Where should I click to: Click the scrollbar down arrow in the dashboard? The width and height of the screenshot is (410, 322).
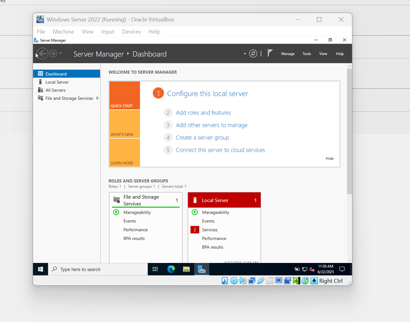pos(349,260)
